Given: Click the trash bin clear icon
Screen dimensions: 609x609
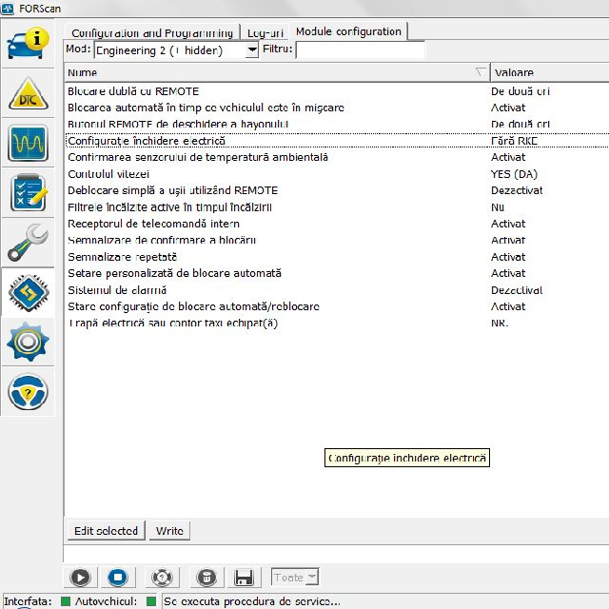Looking at the screenshot, I should [206, 578].
